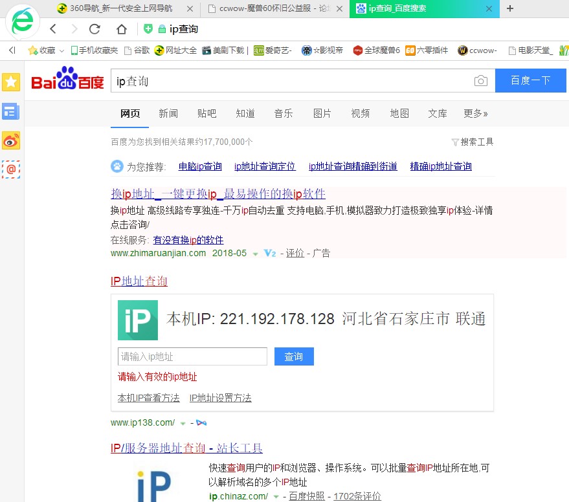
Task: Open the 更多 dropdown in Baidu's navigation
Action: tap(476, 113)
